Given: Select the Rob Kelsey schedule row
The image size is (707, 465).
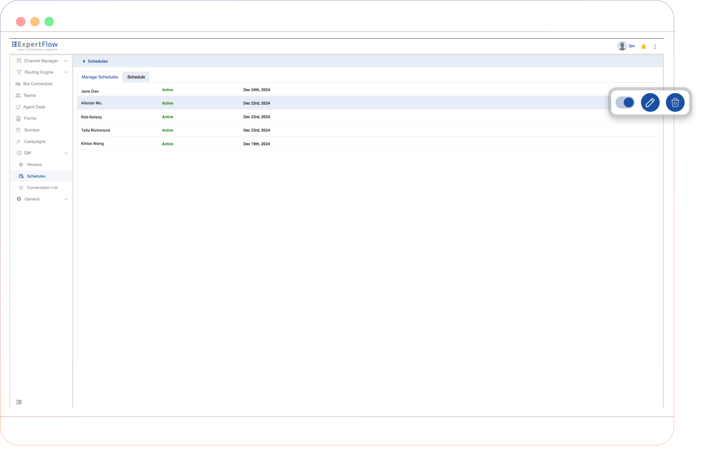Looking at the screenshot, I should pyautogui.click(x=92, y=117).
